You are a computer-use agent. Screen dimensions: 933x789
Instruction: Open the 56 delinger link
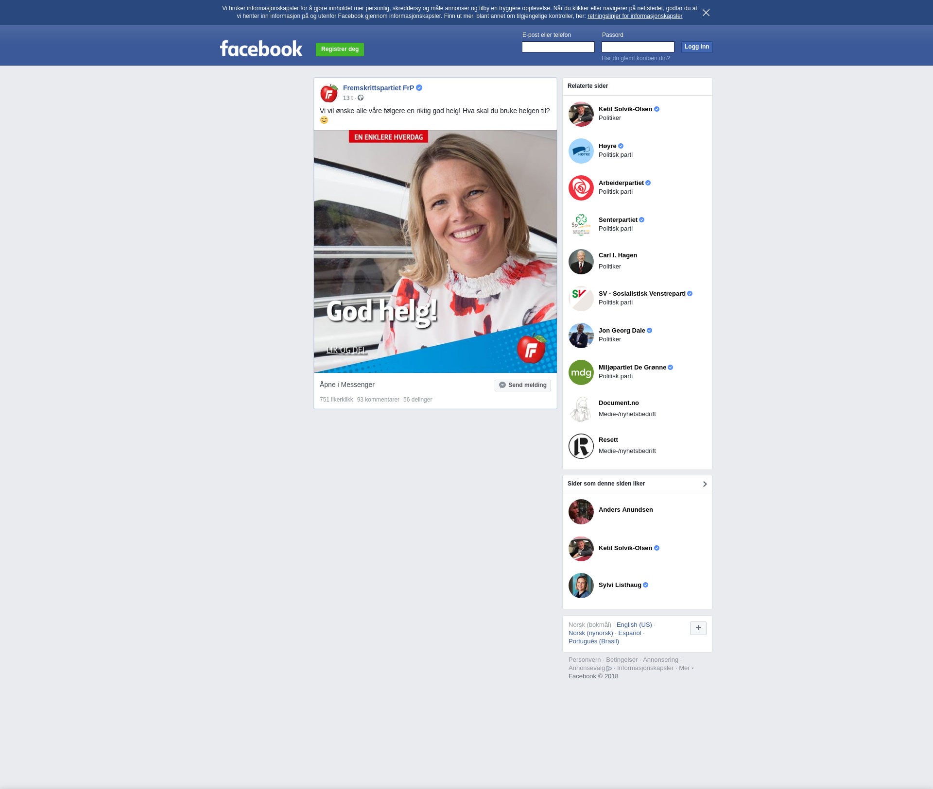(417, 400)
